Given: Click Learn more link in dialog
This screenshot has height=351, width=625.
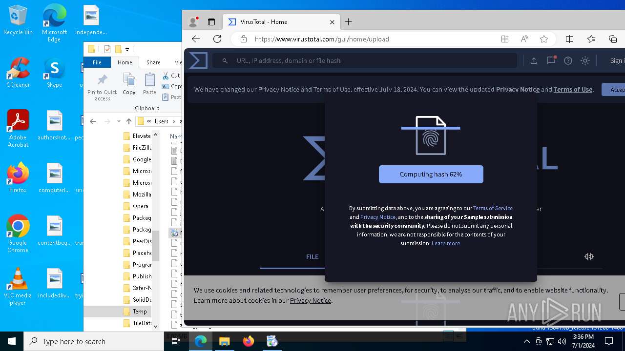Looking at the screenshot, I should (x=446, y=243).
